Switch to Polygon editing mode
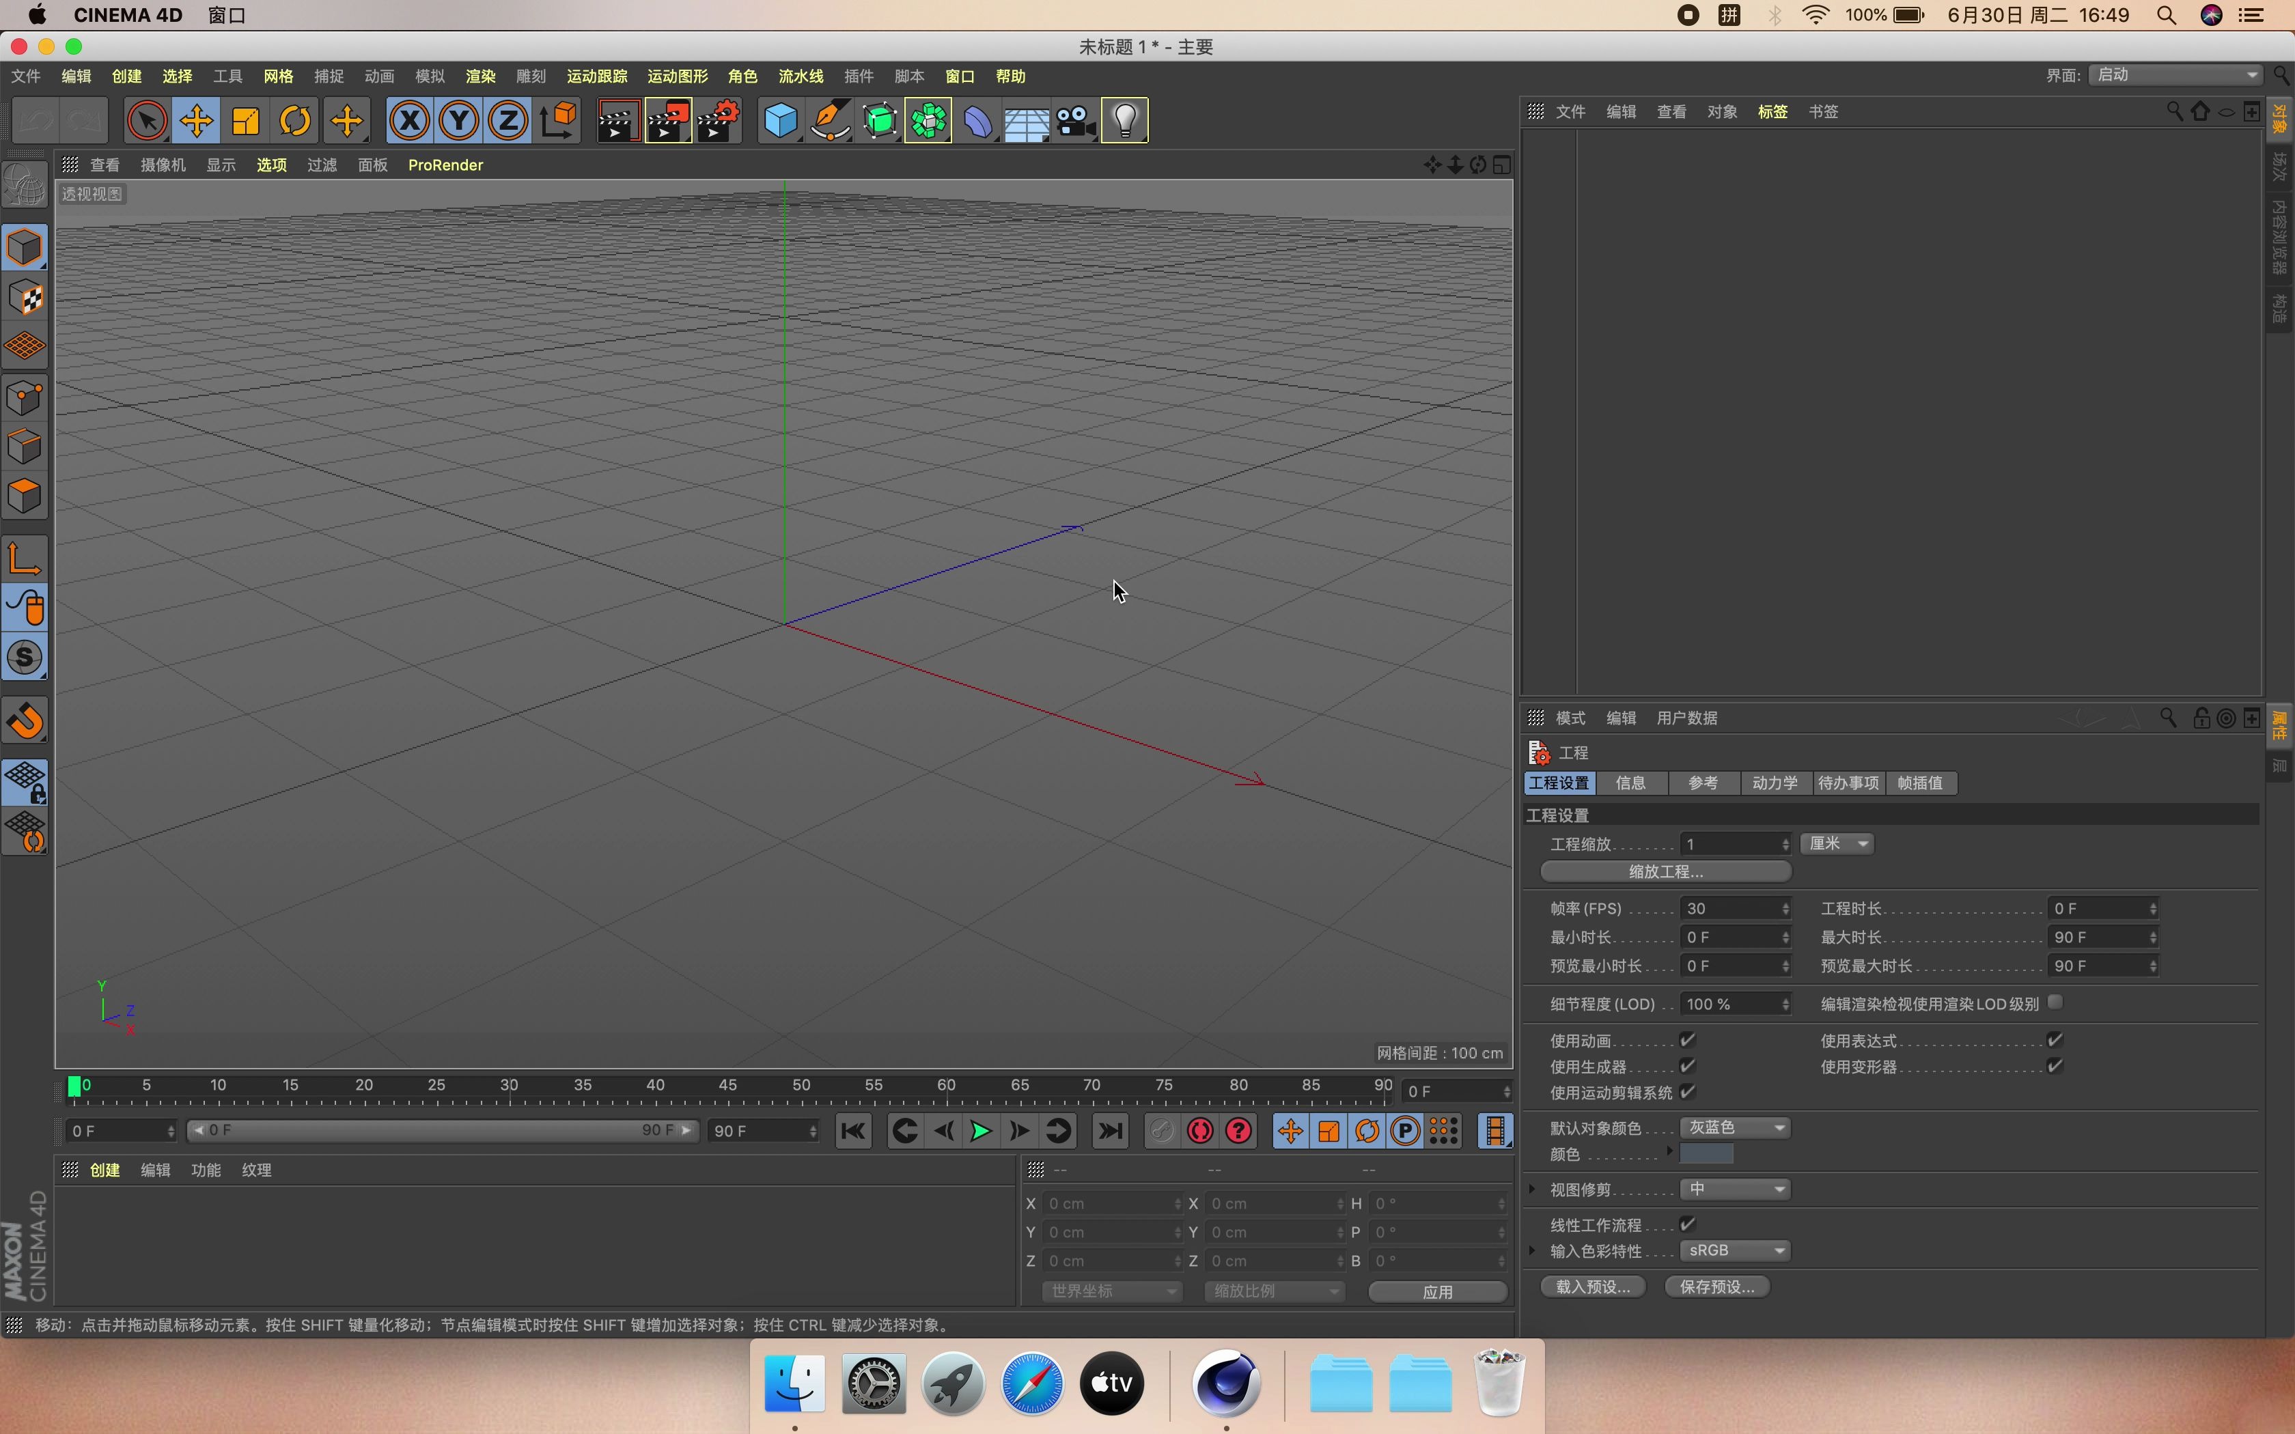 point(25,494)
